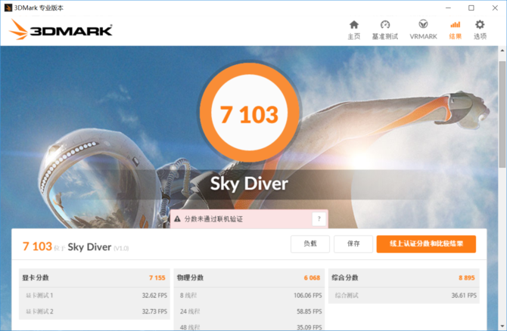Image resolution: width=507 pixels, height=331 pixels.
Task: Click the question mark help button
Action: (x=319, y=219)
